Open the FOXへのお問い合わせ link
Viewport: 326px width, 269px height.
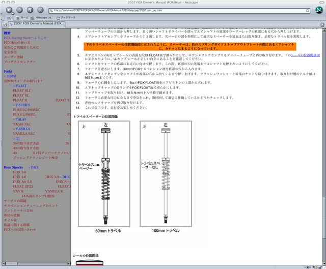coord(20,229)
